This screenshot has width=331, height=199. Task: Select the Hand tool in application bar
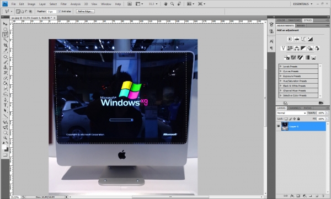click(x=165, y=4)
